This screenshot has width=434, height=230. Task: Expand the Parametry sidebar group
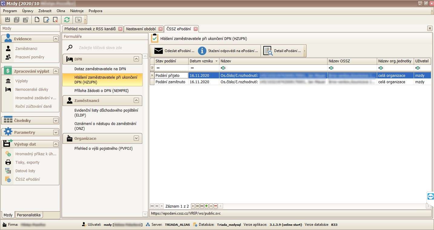(55, 132)
